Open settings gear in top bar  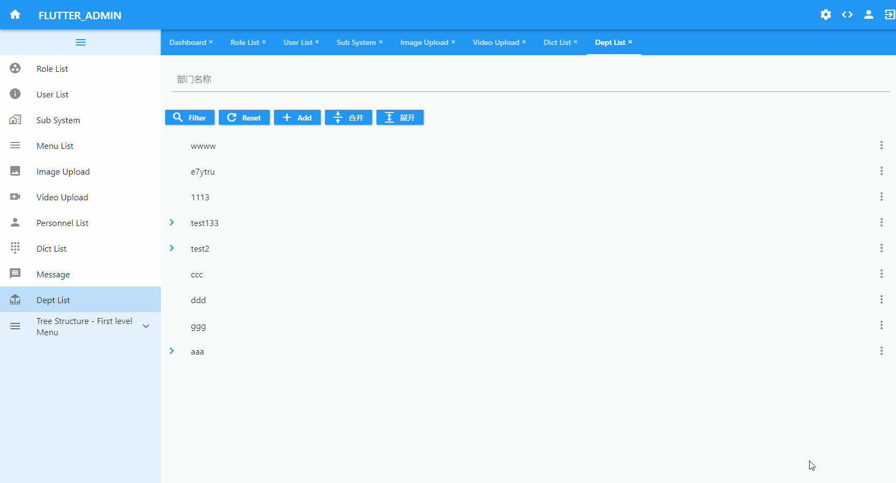826,15
